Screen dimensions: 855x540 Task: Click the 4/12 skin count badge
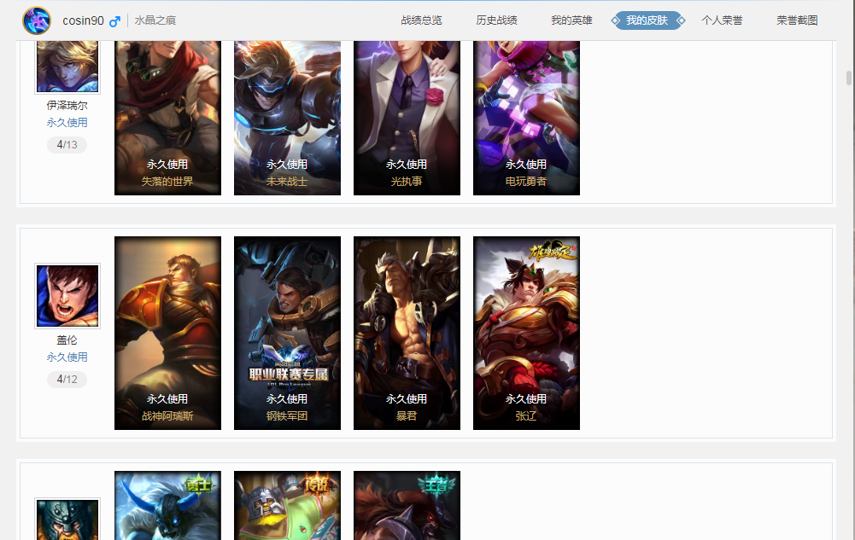(x=67, y=380)
